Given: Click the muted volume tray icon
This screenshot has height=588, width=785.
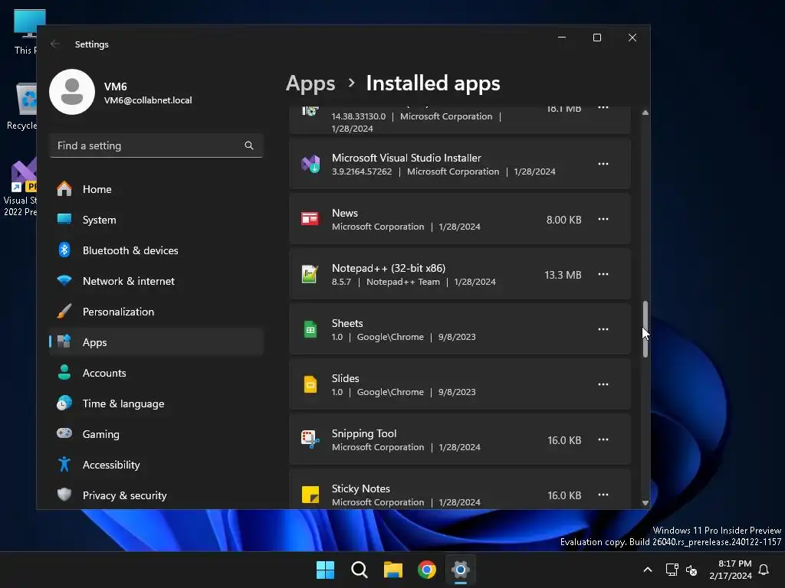Looking at the screenshot, I should tap(691, 570).
